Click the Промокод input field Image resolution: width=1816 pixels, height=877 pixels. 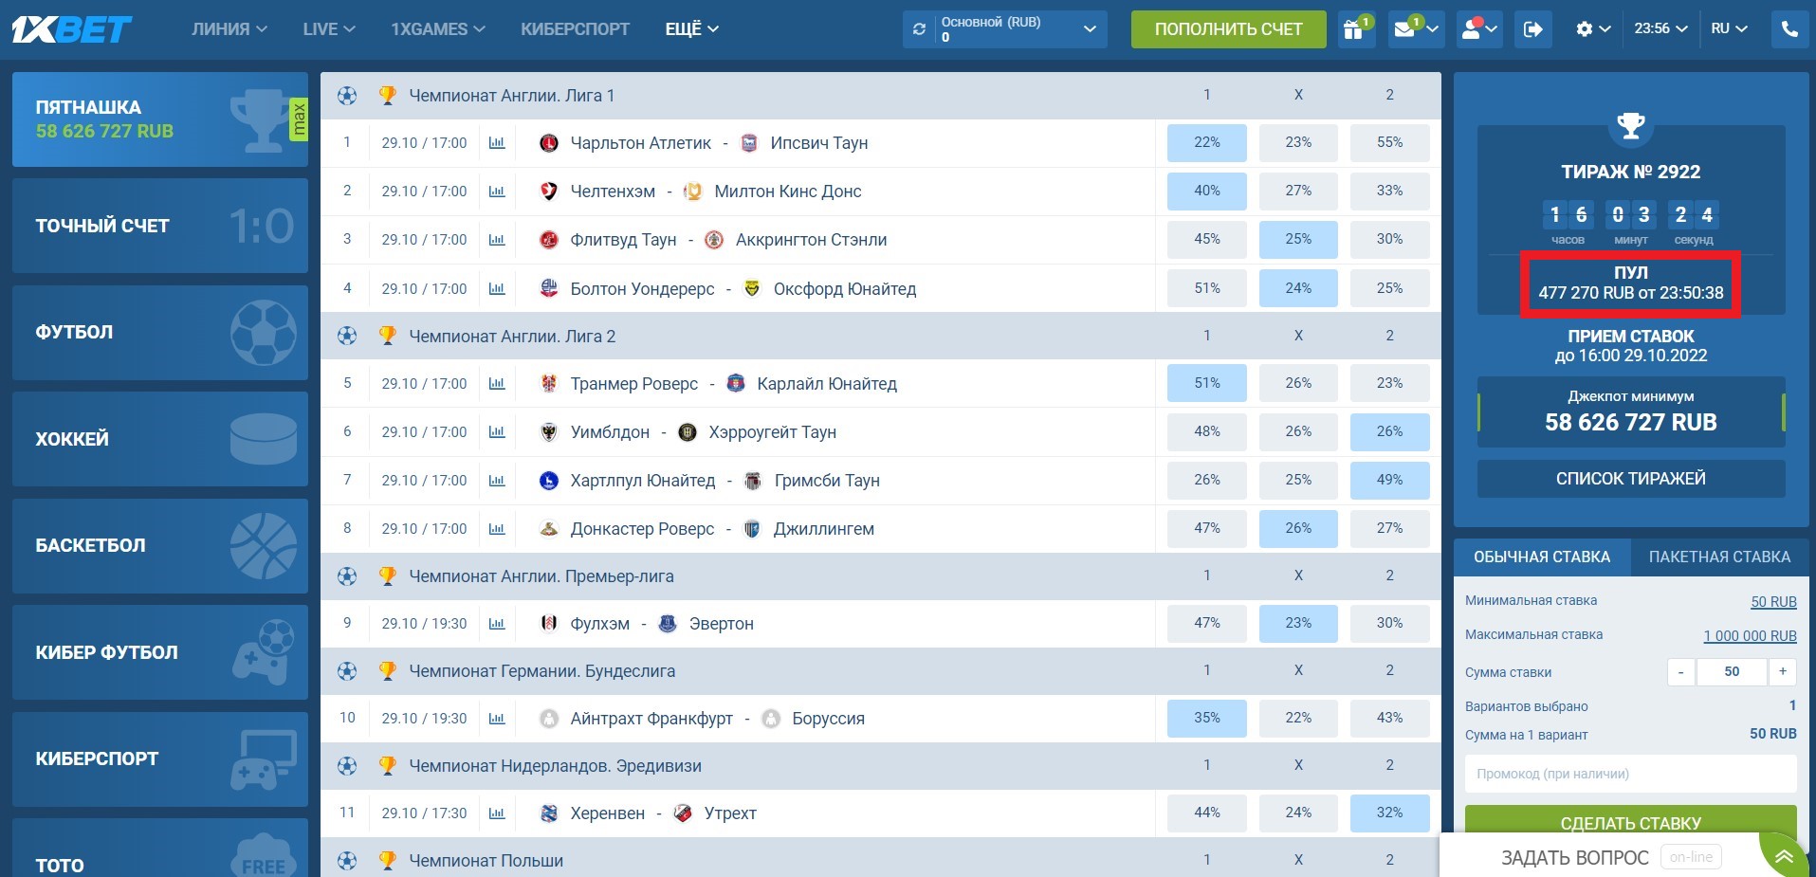click(1631, 774)
